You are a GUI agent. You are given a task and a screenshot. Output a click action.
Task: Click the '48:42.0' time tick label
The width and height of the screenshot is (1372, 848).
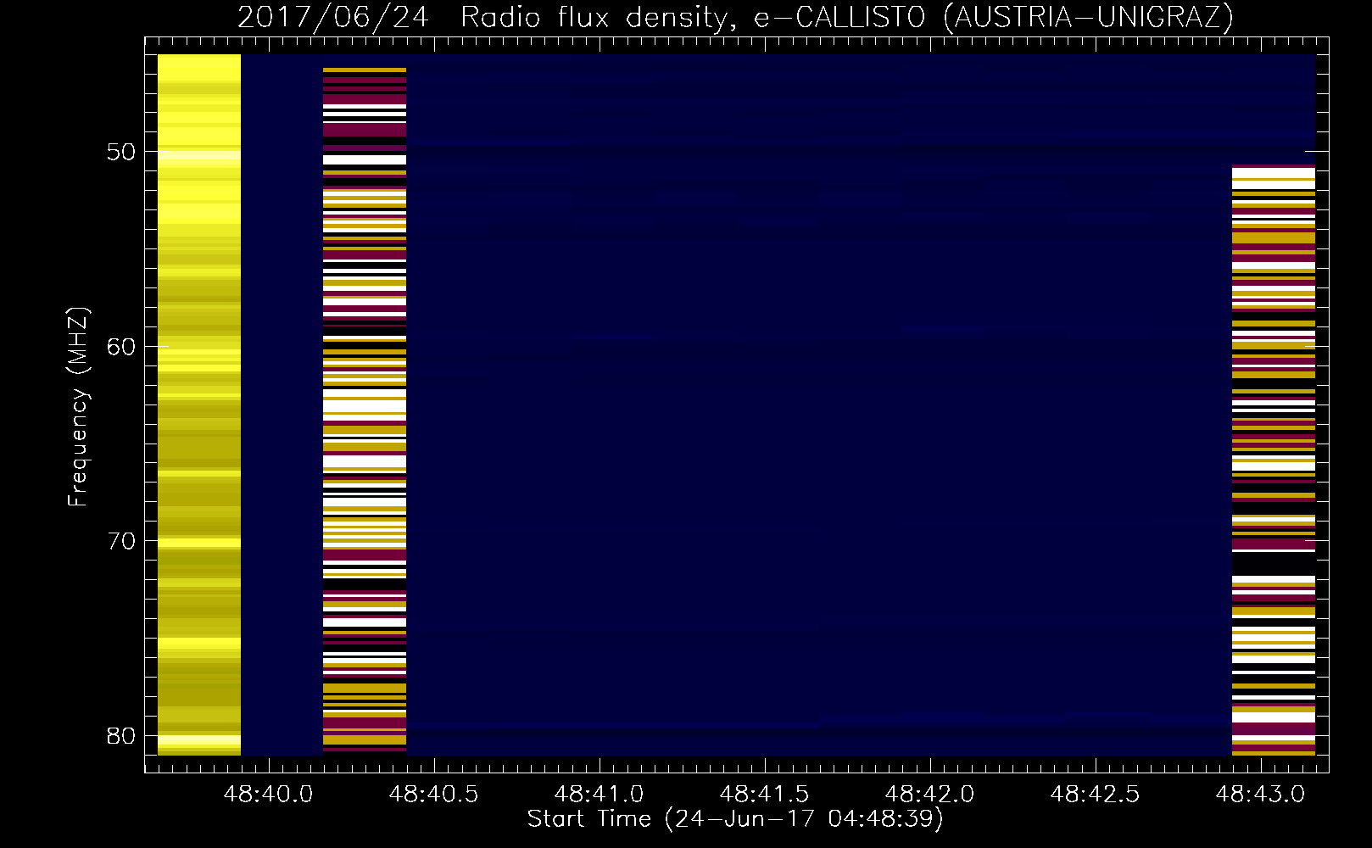click(x=930, y=794)
